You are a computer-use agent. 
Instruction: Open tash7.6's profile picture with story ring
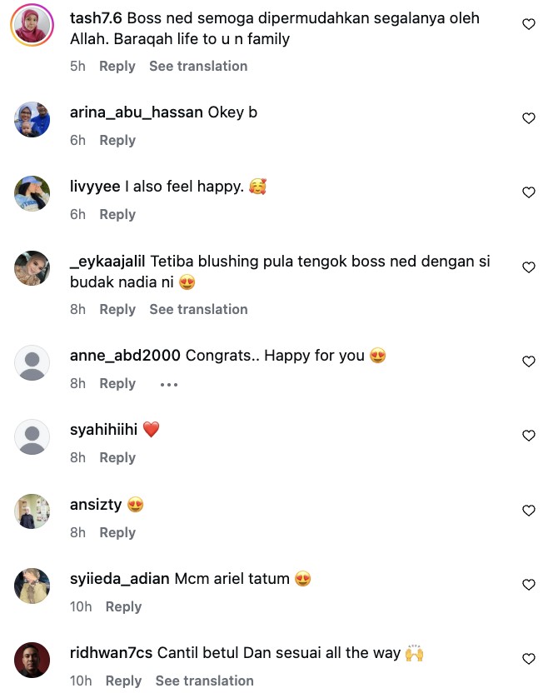32,25
